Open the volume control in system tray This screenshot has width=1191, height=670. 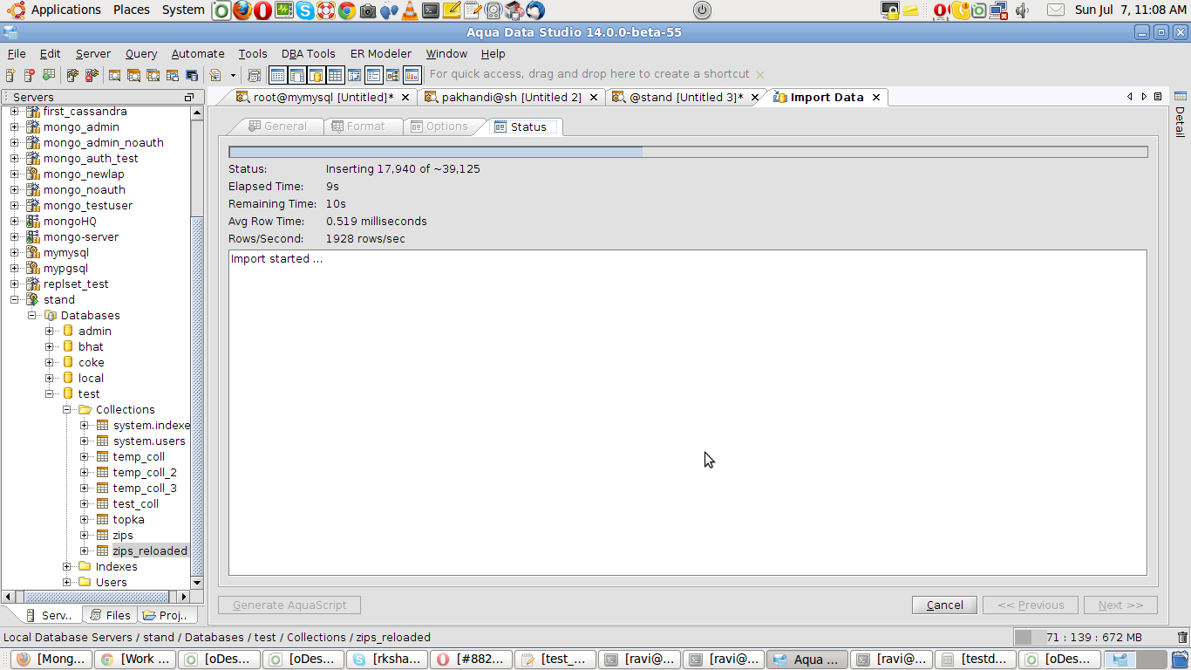pyautogui.click(x=1023, y=10)
